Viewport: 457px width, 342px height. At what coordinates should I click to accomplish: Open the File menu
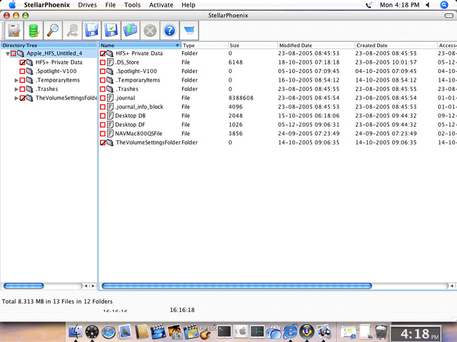110,5
